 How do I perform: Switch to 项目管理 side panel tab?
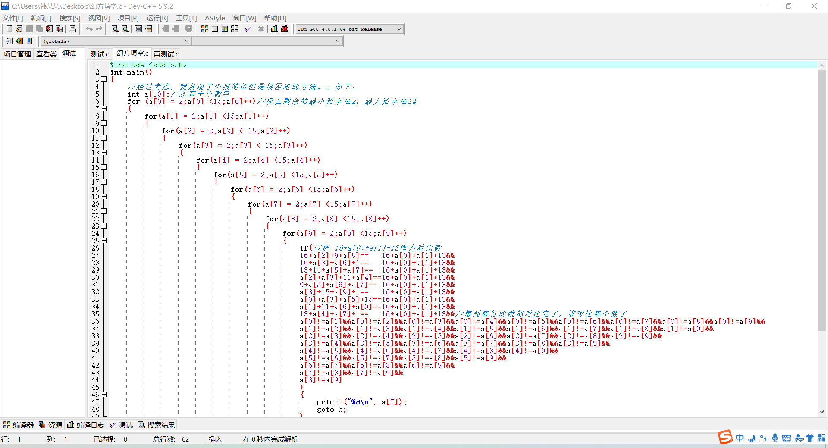coord(17,54)
